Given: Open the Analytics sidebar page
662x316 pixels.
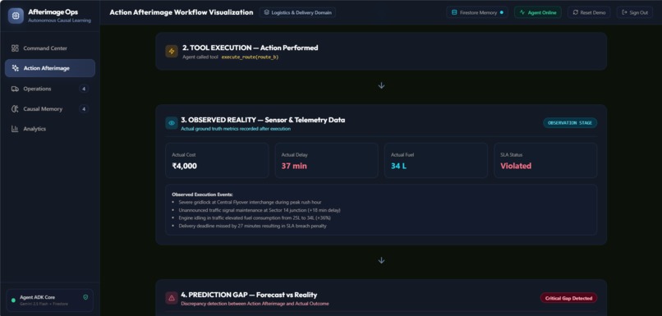Looking at the screenshot, I should point(50,129).
